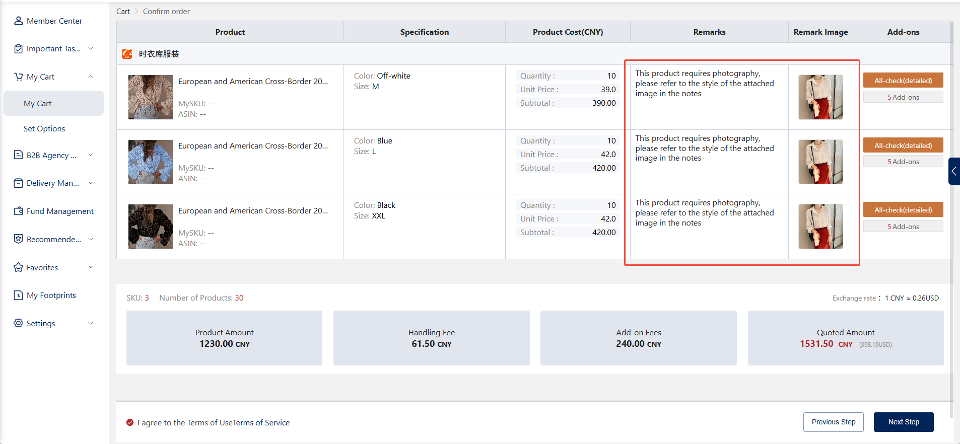Open the Set Options submenu item
The width and height of the screenshot is (960, 444).
click(x=44, y=129)
